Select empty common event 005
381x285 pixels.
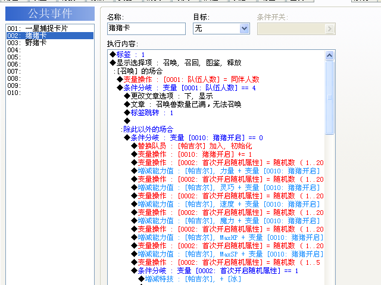50,57
